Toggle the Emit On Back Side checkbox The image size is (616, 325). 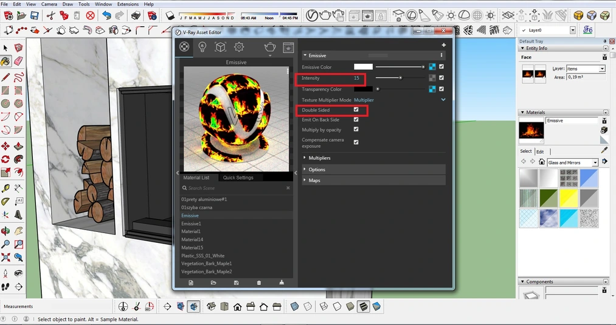[x=356, y=119]
